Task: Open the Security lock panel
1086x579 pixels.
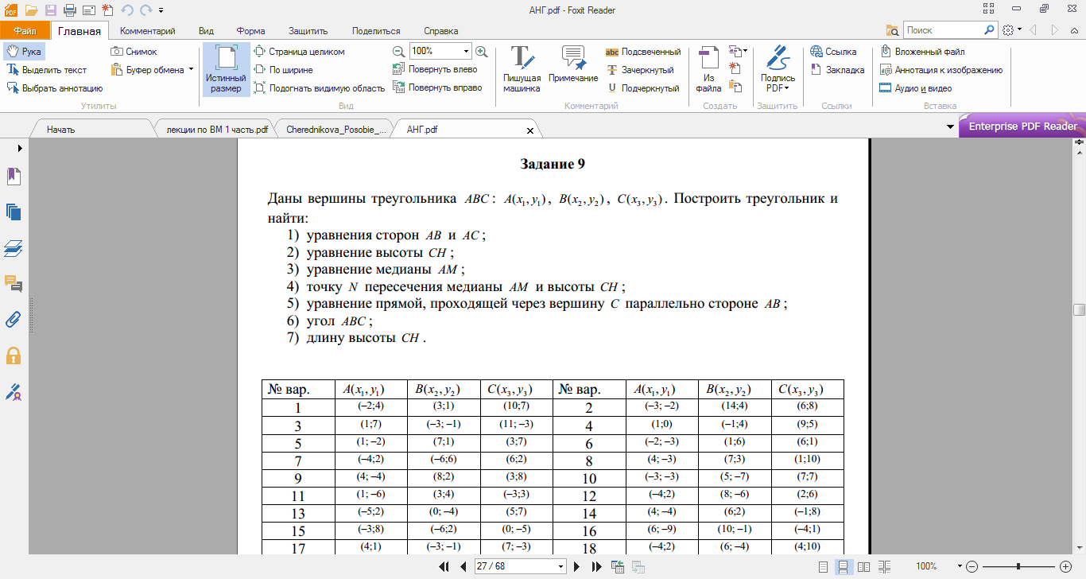Action: (14, 355)
